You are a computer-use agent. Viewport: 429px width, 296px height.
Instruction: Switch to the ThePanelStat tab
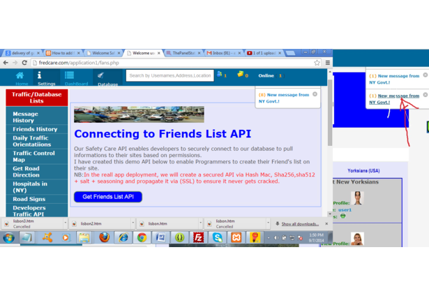coord(183,53)
